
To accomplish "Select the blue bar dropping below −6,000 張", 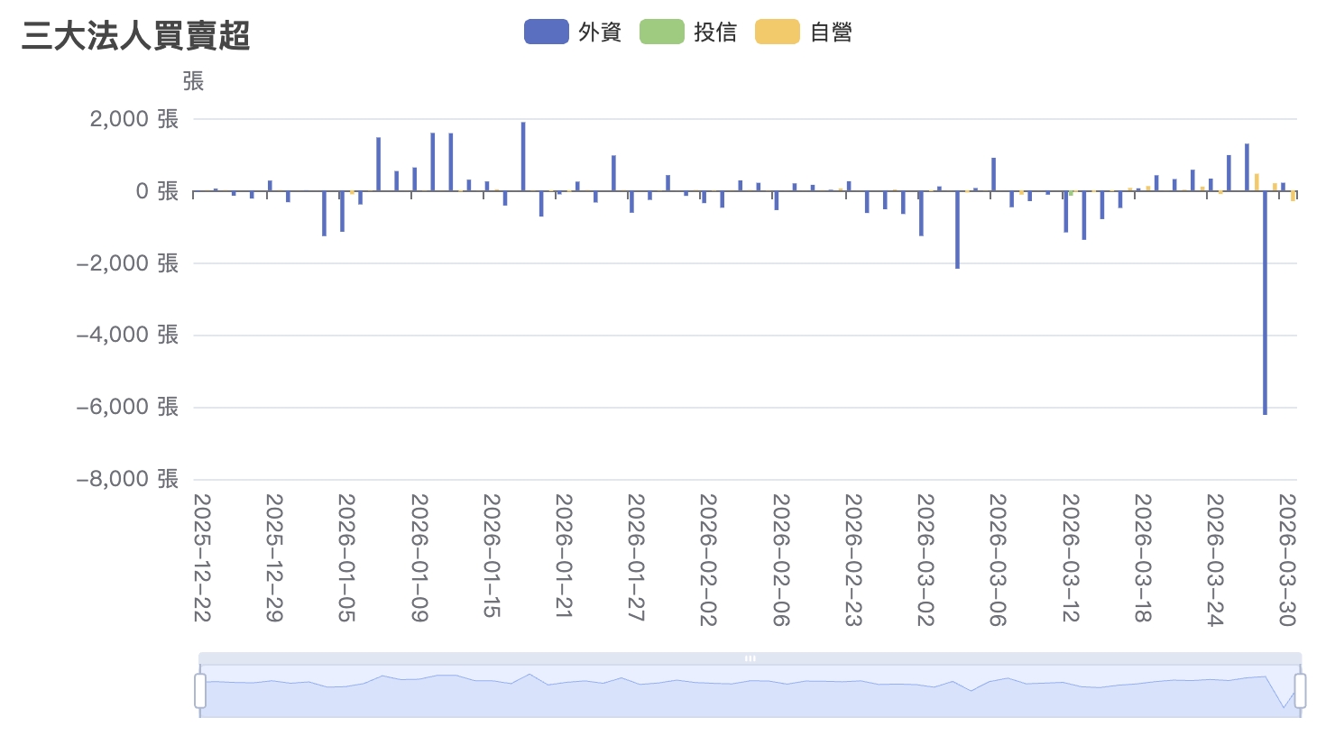I will pyautogui.click(x=1266, y=307).
